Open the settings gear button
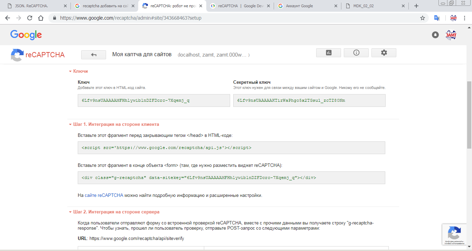Viewport: 472px width, 251px height. point(384,53)
